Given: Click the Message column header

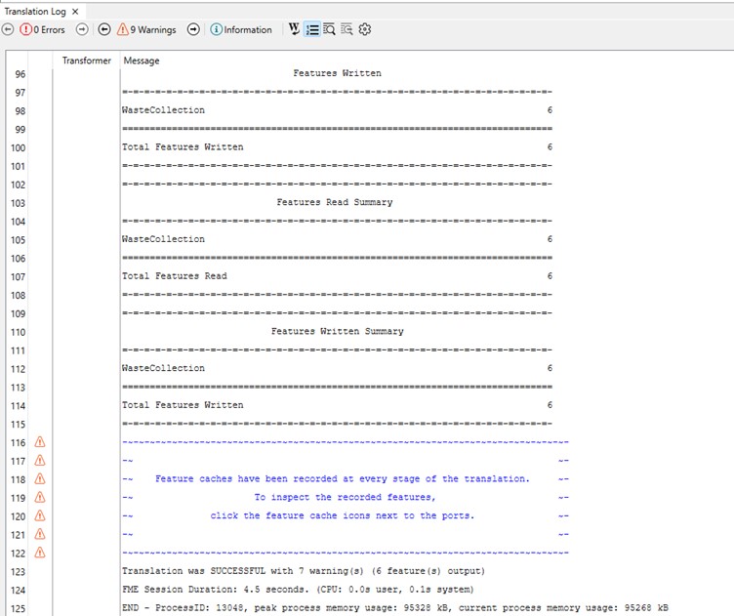Looking at the screenshot, I should (x=141, y=61).
